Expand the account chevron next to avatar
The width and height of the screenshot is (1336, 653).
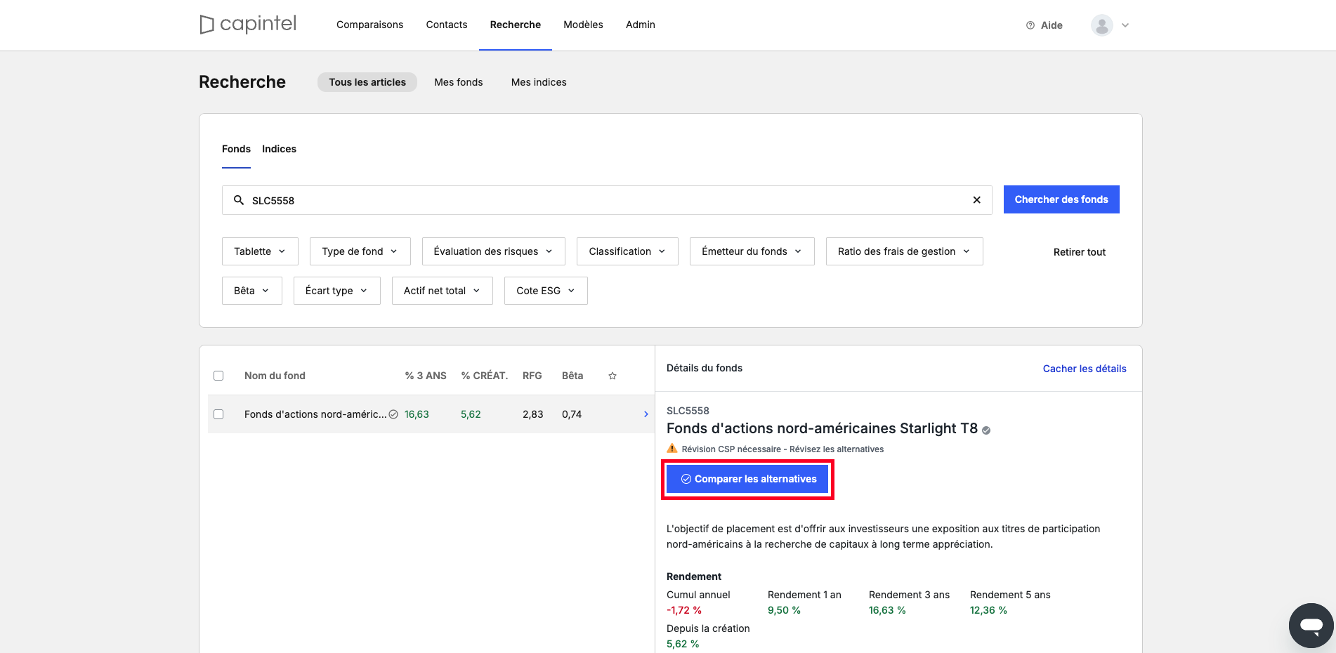pos(1125,25)
